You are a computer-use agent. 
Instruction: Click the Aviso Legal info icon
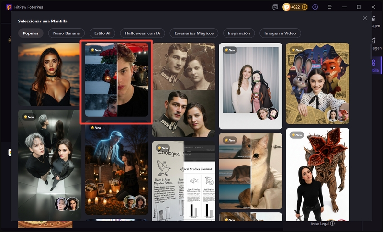click(332, 223)
